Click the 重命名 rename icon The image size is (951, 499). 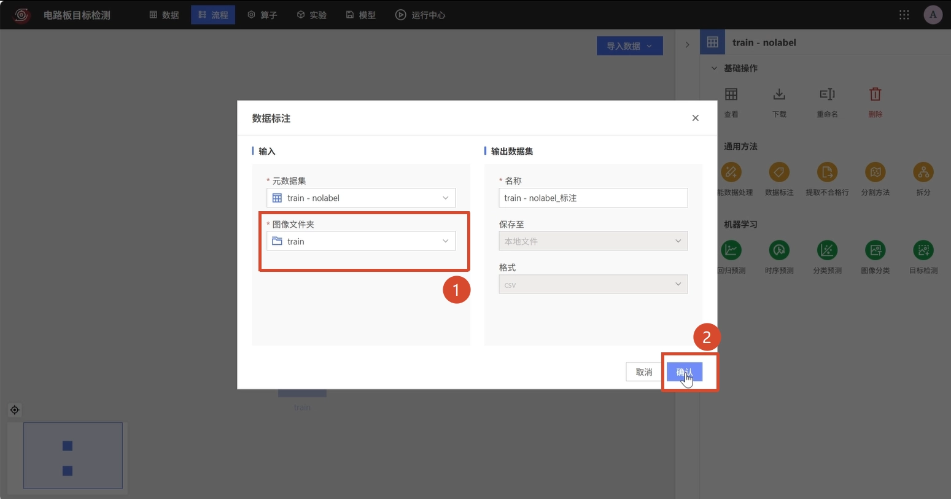[x=827, y=95]
